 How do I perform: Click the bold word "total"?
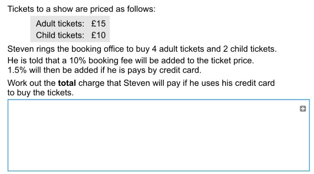(67, 83)
